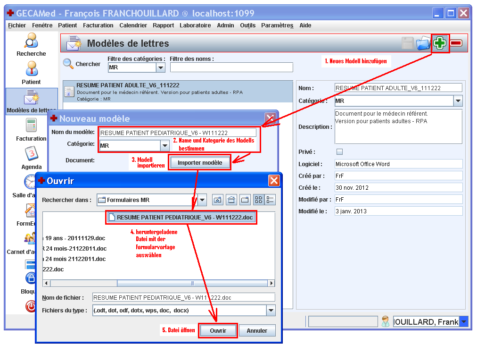Click the Importer modèle button

(x=200, y=163)
